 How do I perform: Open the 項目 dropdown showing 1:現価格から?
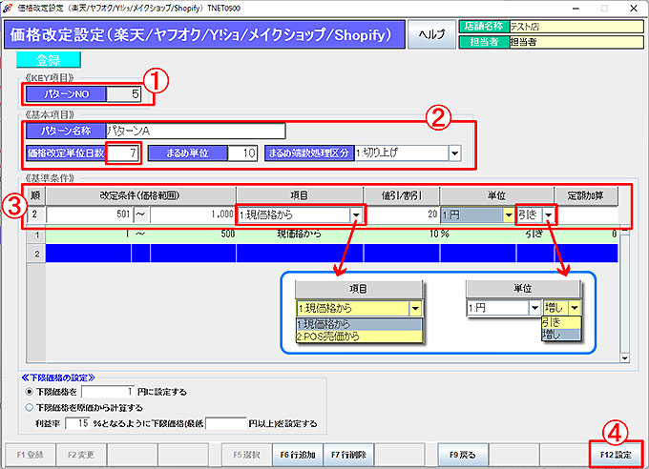tap(357, 215)
